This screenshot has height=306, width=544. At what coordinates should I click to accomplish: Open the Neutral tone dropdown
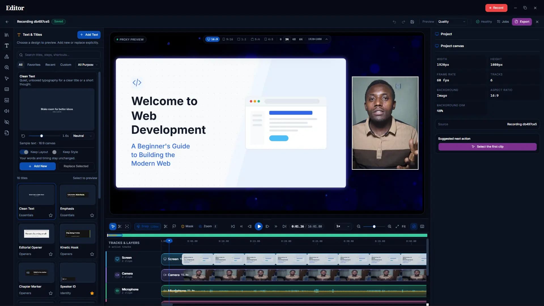82,136
